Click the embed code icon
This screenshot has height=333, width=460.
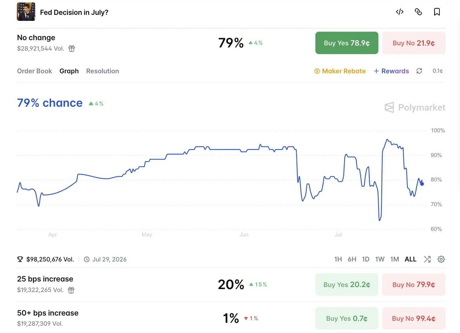[400, 12]
